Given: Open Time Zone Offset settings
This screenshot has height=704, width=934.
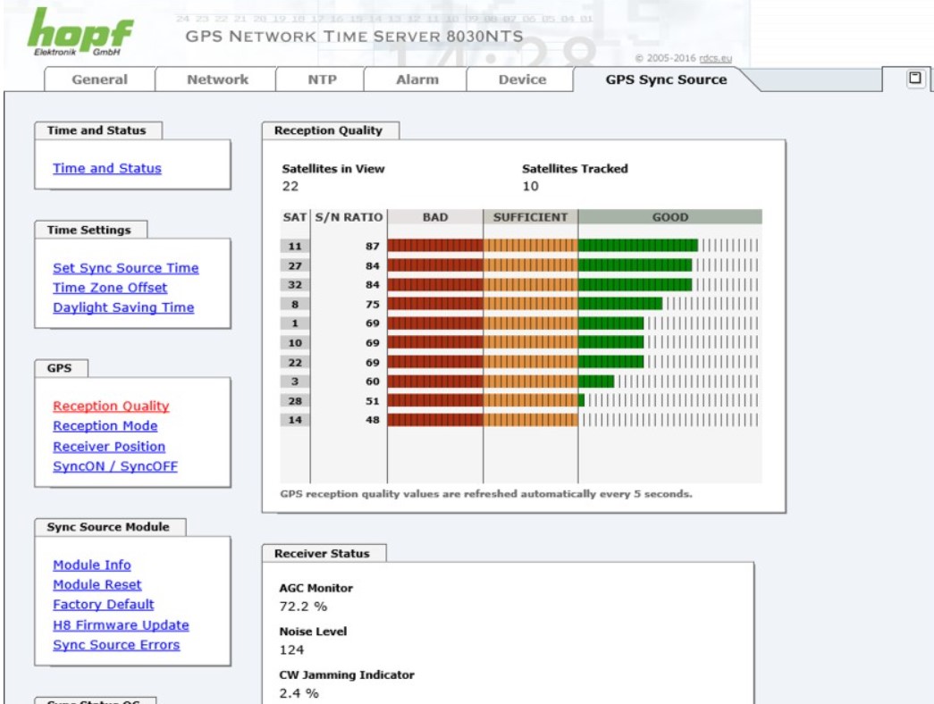Looking at the screenshot, I should (x=110, y=288).
